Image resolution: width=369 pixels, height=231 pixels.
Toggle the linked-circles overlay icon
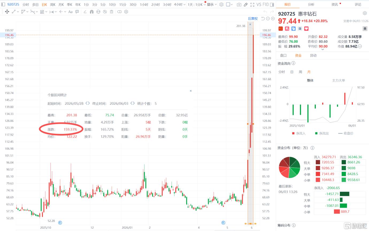click(x=119, y=12)
